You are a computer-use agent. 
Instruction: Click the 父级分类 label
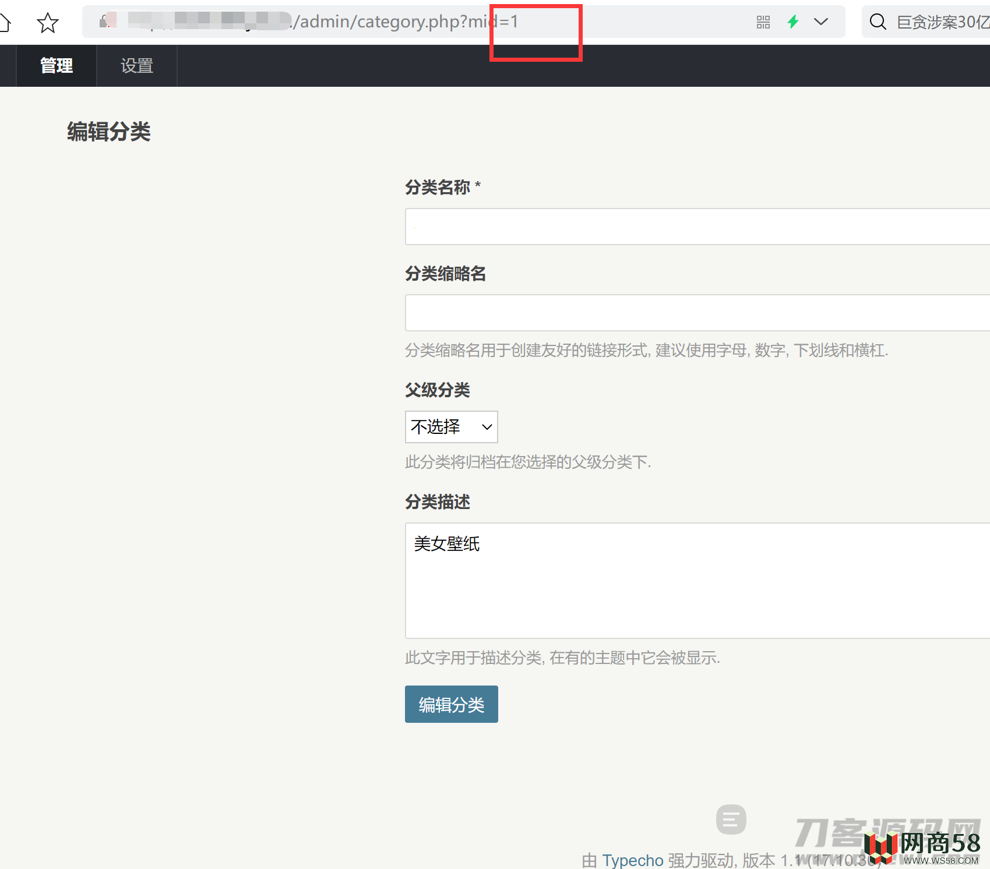438,390
